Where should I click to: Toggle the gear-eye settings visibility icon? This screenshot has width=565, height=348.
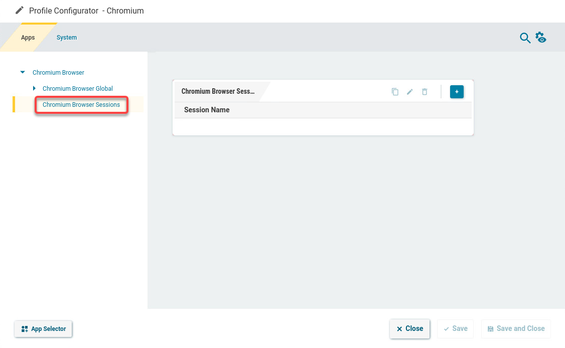pos(540,38)
